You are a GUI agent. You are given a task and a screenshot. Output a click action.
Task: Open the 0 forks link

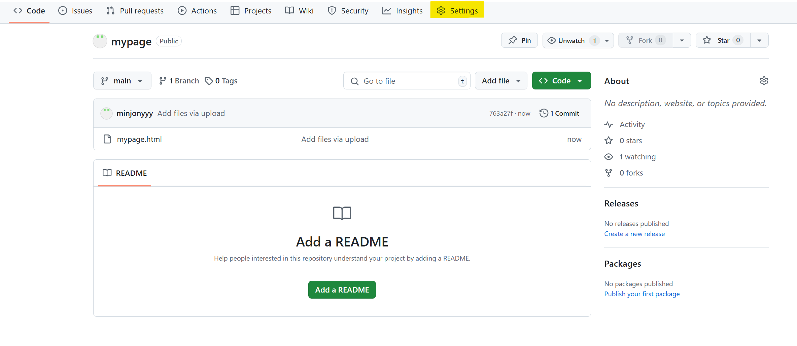[631, 173]
